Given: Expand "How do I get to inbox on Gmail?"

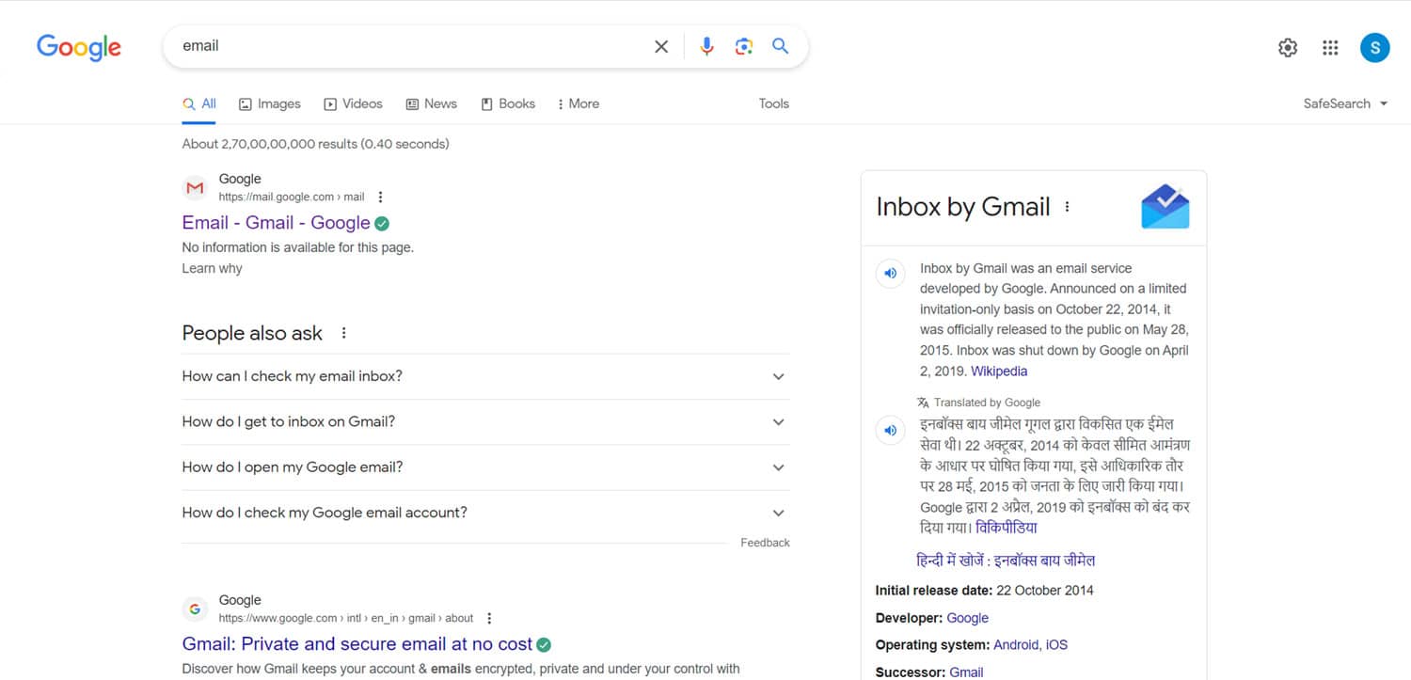Looking at the screenshot, I should click(485, 422).
